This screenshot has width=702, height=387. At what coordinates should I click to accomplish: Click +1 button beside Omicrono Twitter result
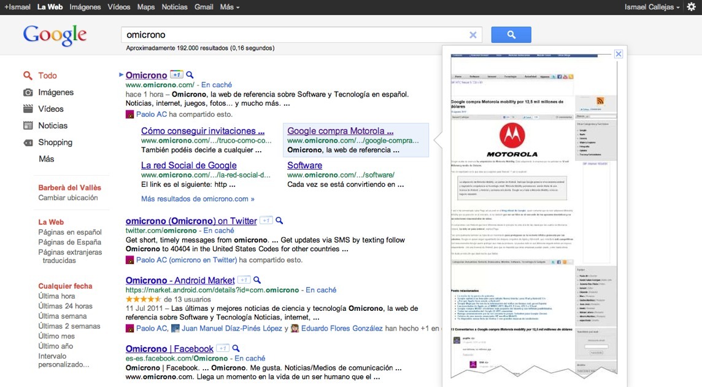(266, 221)
